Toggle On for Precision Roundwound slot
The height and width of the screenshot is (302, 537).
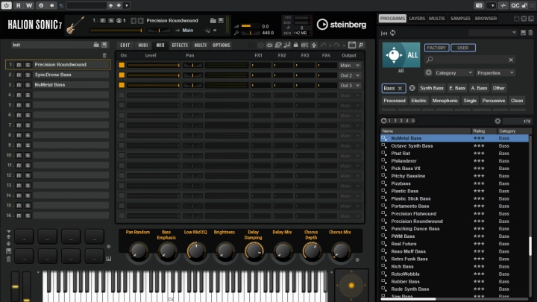click(x=122, y=65)
